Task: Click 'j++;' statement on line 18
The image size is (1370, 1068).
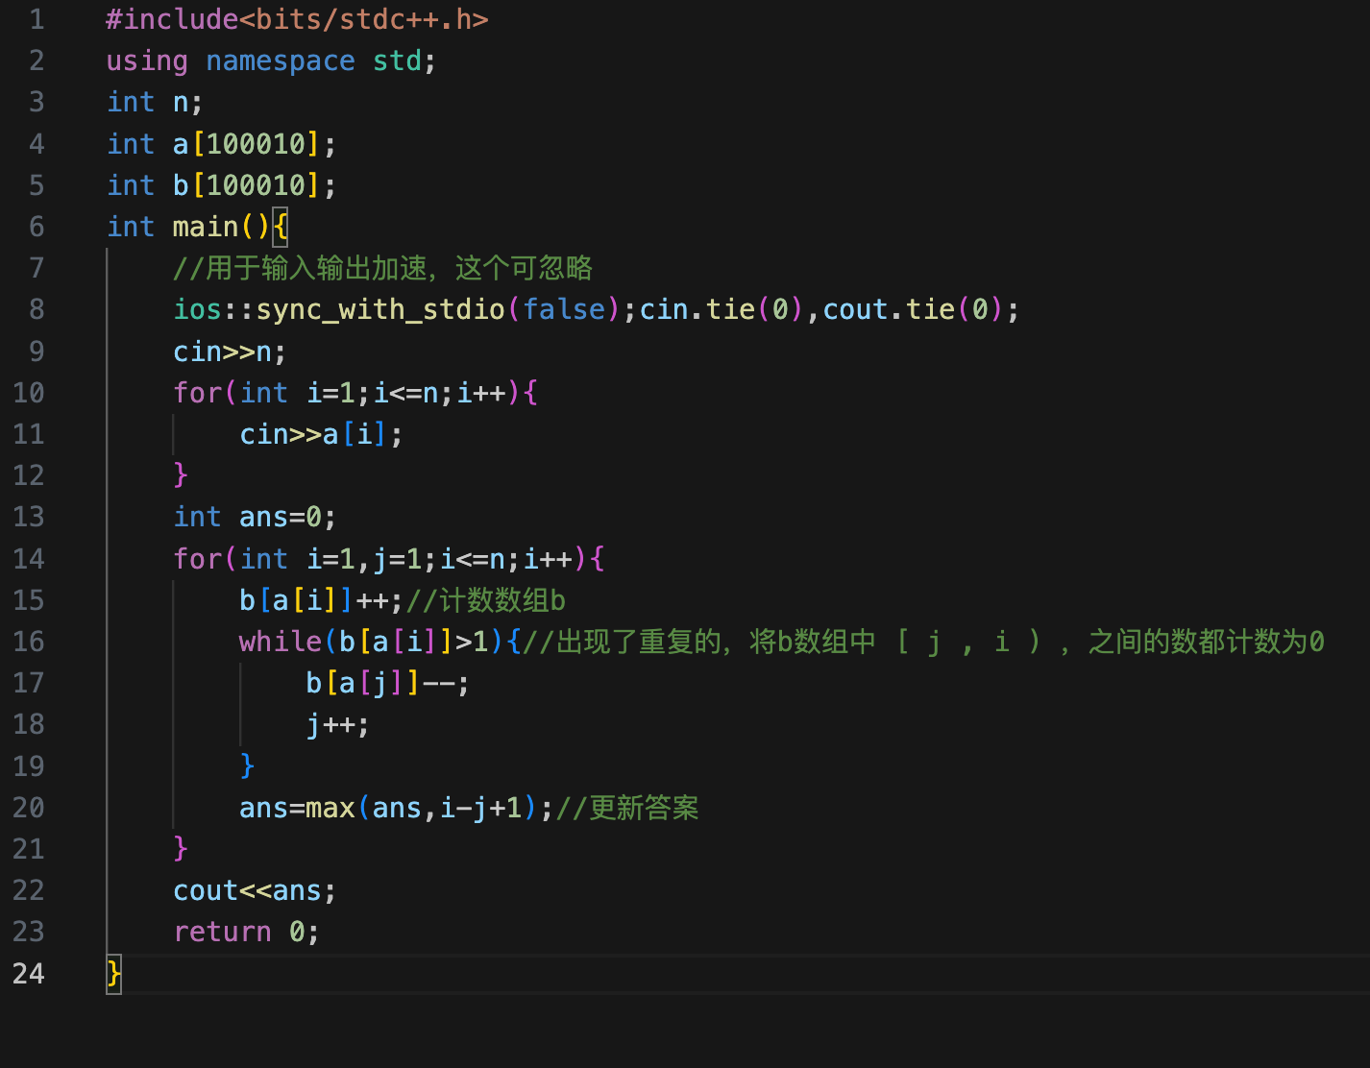Action: tap(338, 724)
